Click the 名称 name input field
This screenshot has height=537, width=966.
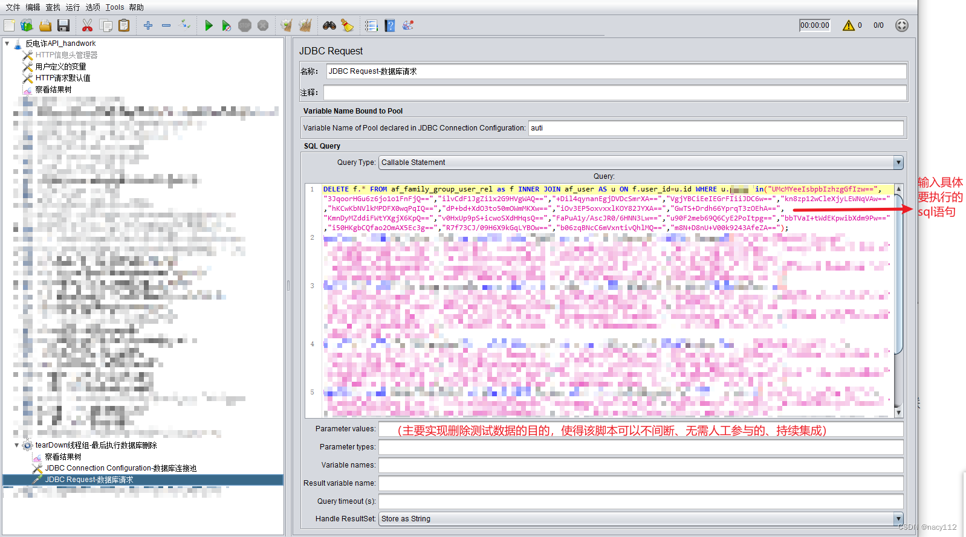point(616,71)
